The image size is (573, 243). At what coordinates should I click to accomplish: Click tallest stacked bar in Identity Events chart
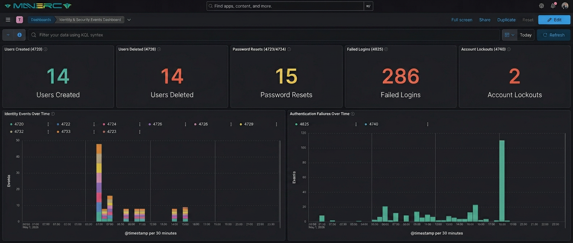99,183
